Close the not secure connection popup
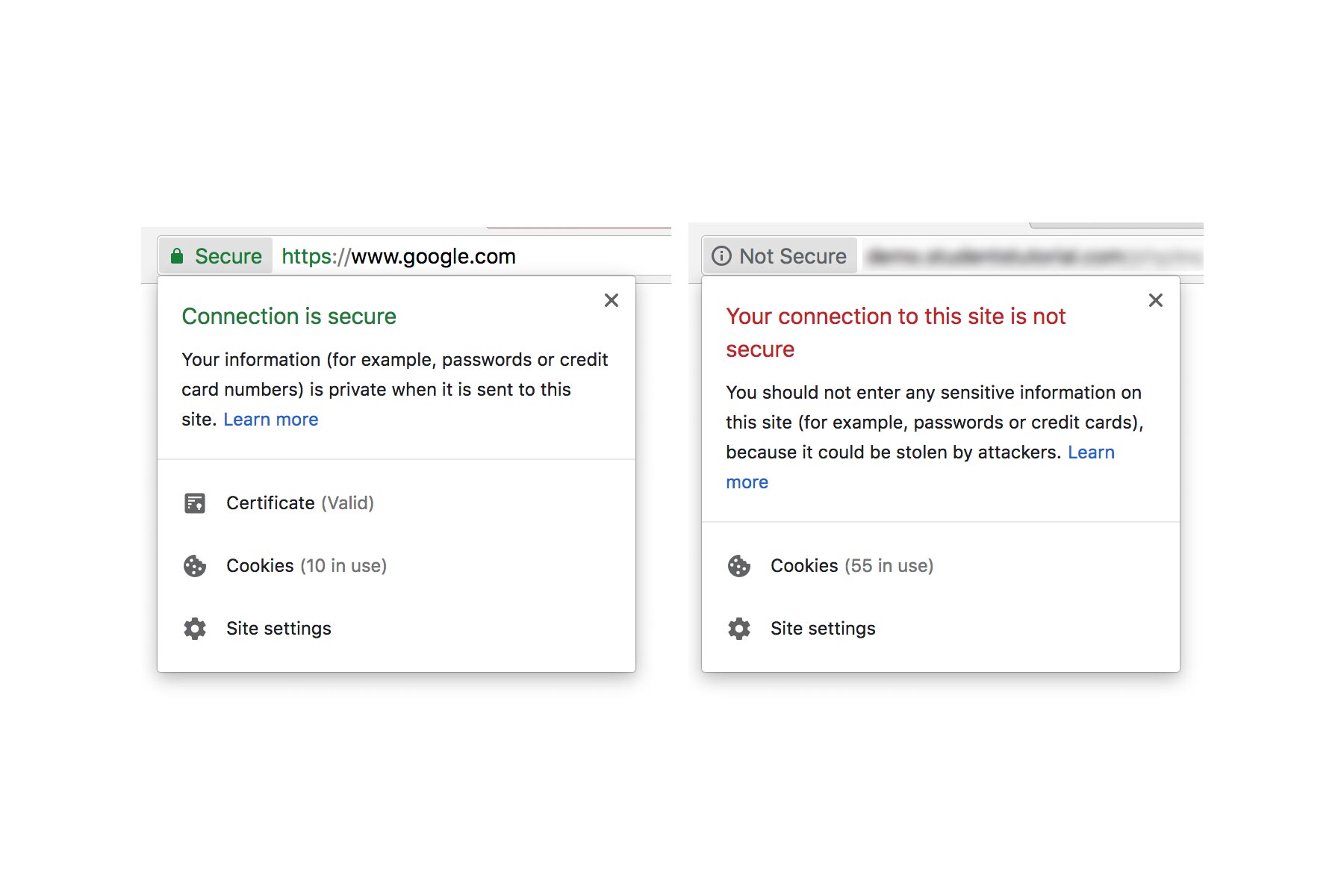 pyautogui.click(x=1156, y=300)
